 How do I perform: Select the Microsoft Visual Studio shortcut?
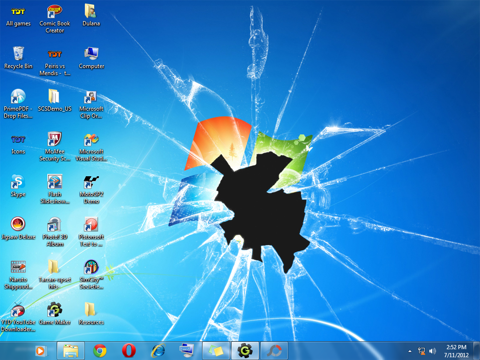pyautogui.click(x=91, y=140)
